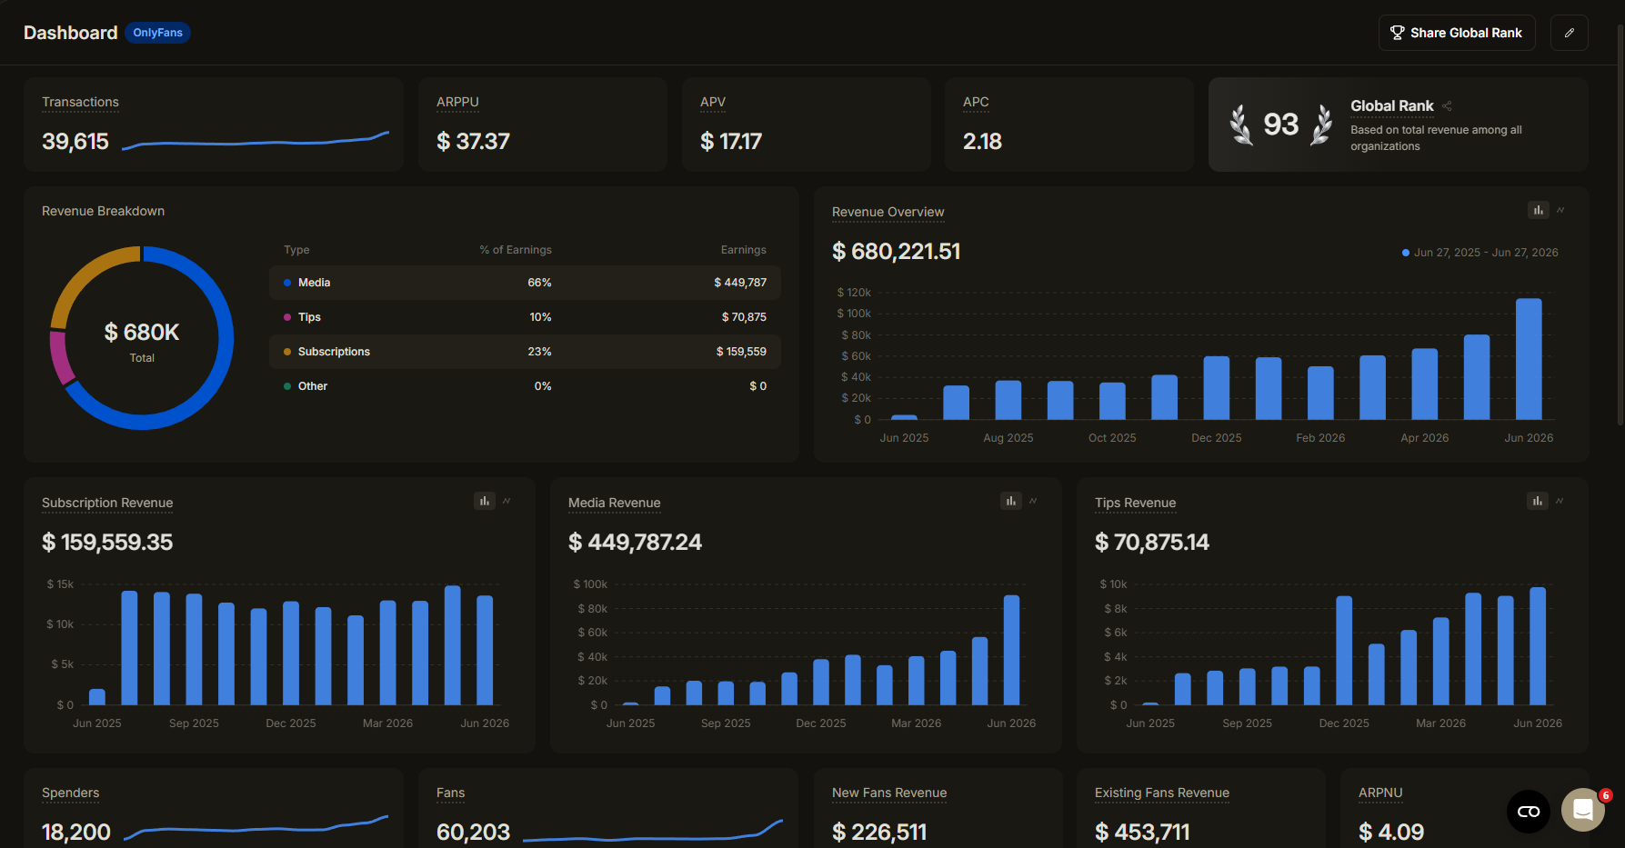Click the Jun 2026 bar in Revenue Overview
Screen dimensions: 1625x848
[x=1529, y=359]
